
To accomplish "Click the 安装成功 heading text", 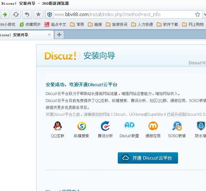I will [x=81, y=85].
